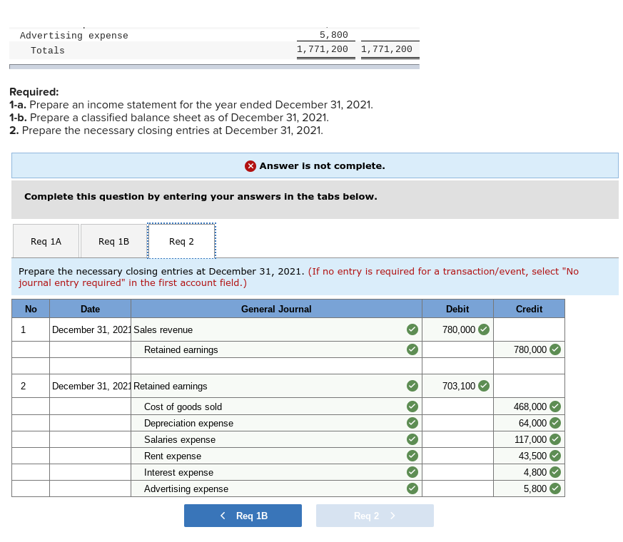Screen dimensions: 623x542
Task: Click the green checkmark beside Sales revenue
Action: [x=412, y=329]
